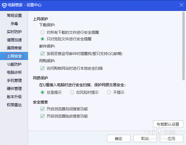Go to 漏洞修复 settings
The image size is (186, 145).
[x=14, y=48]
